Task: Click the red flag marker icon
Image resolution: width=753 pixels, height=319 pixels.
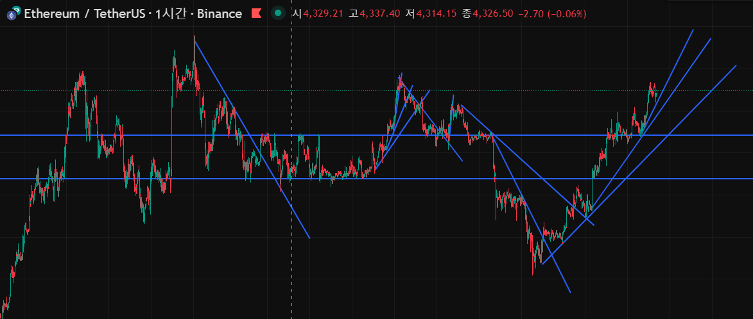Action: click(x=256, y=13)
